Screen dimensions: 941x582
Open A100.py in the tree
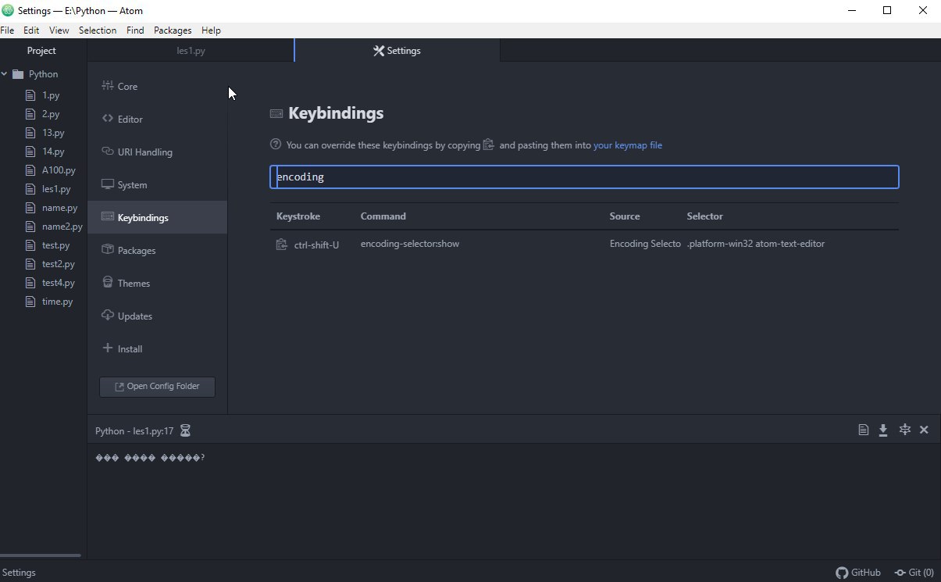[x=59, y=170]
